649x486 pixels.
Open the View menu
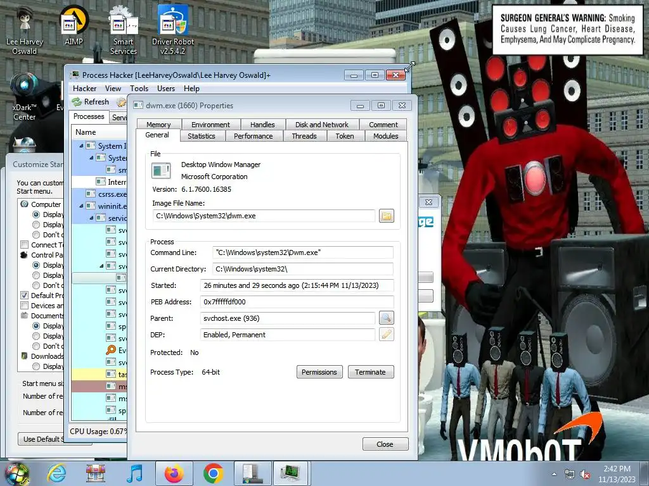113,89
